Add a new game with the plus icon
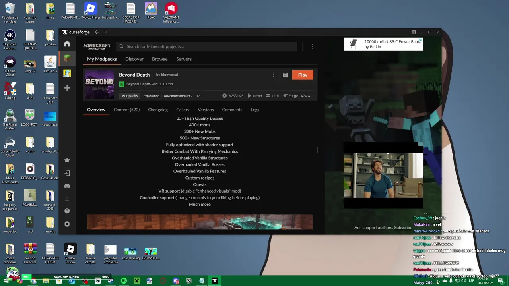This screenshot has height=286, width=509. click(67, 88)
